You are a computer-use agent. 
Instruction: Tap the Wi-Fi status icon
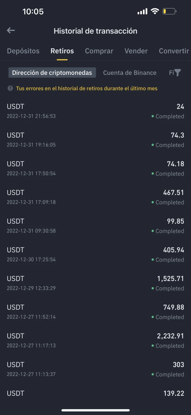(155, 12)
